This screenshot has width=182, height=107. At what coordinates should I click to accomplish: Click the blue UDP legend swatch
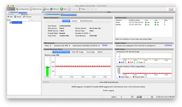tap(120, 62)
